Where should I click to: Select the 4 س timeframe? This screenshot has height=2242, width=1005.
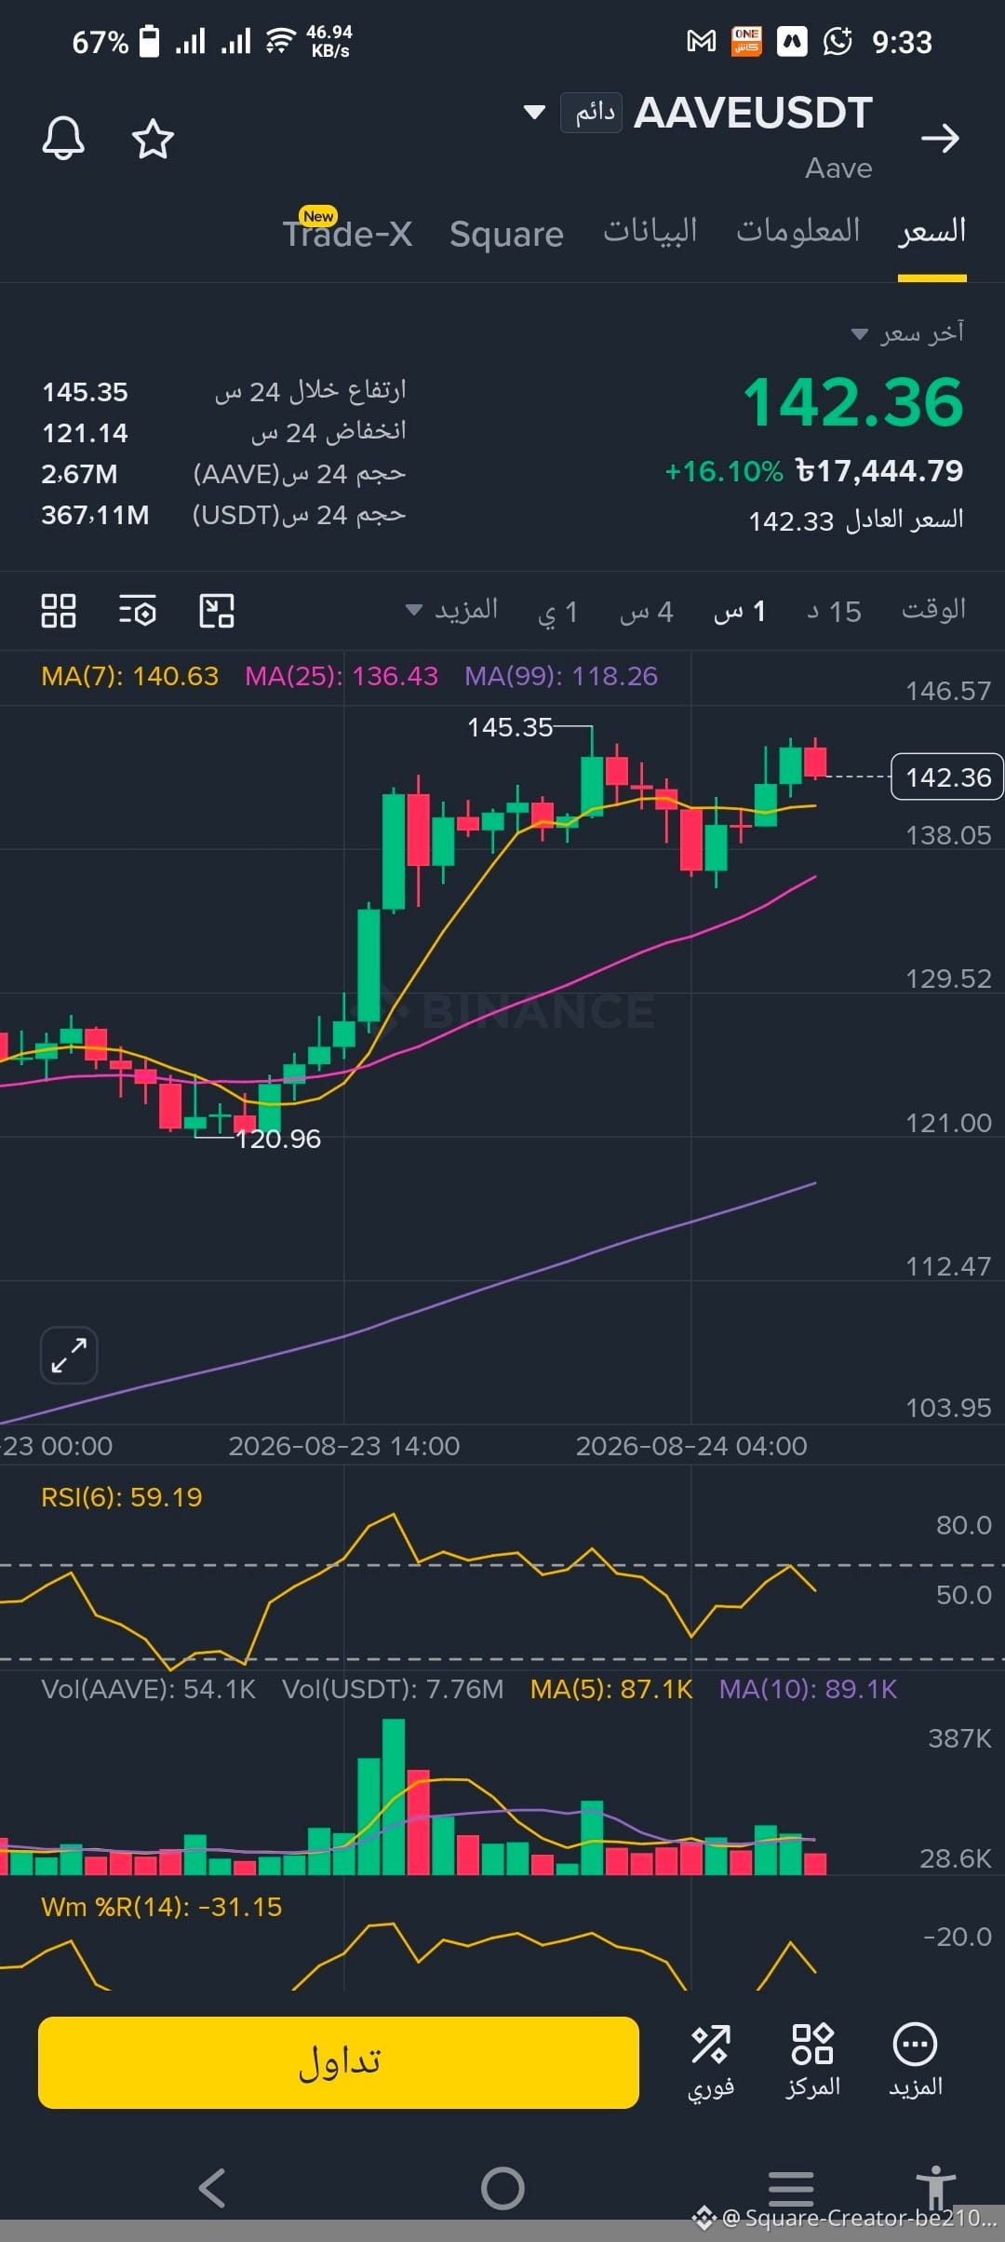(x=646, y=612)
